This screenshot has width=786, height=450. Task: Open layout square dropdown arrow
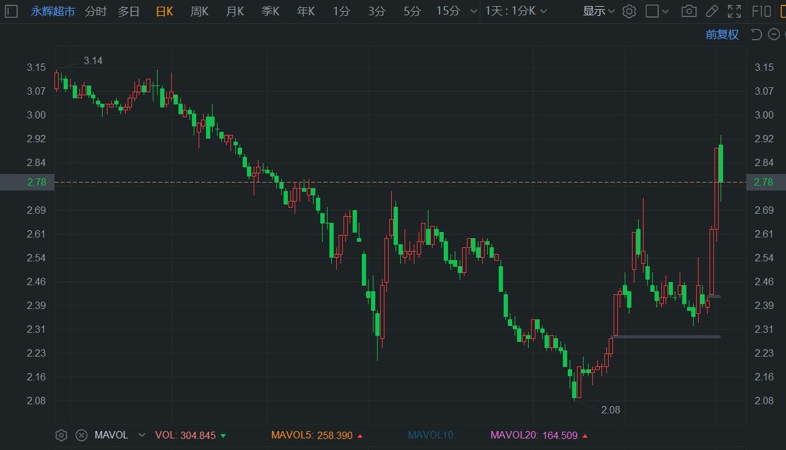point(666,12)
